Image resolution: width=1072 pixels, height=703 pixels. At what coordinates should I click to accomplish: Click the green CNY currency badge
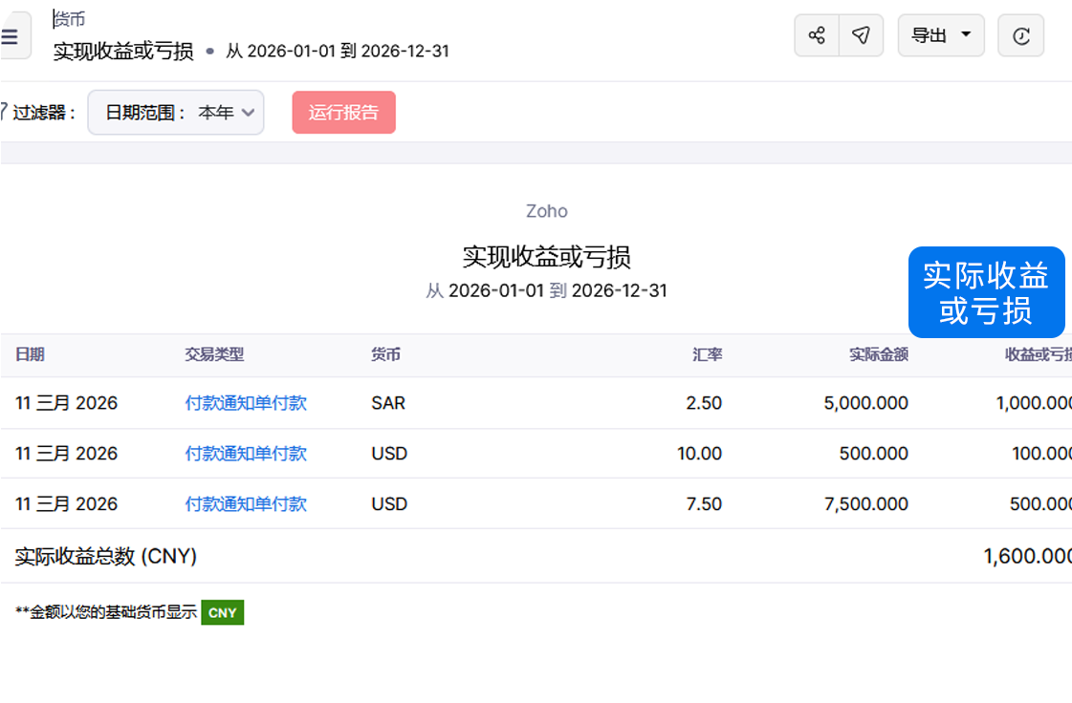[222, 613]
